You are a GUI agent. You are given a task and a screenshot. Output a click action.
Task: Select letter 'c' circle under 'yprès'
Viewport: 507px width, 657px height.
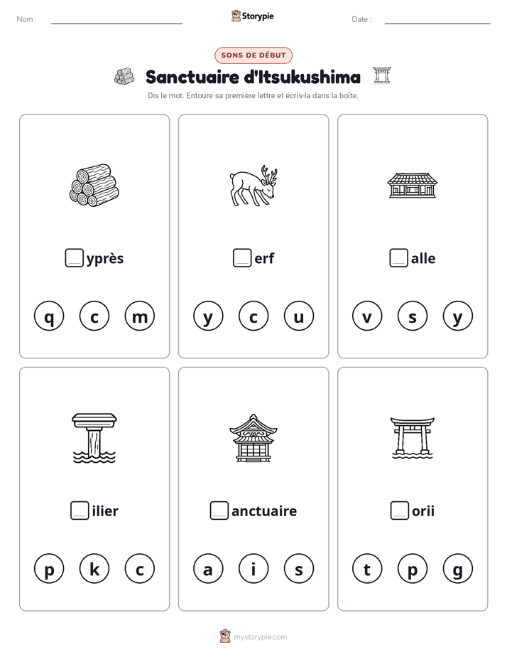(94, 316)
